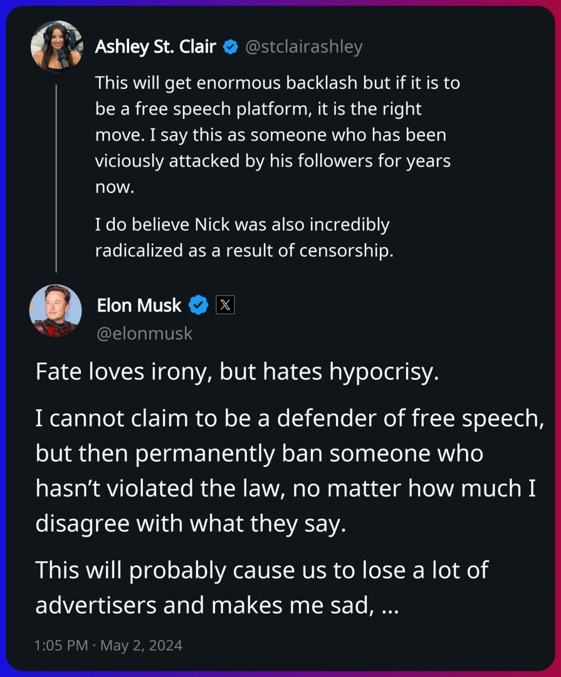This screenshot has height=677, width=561.
Task: Click Elon Musk's blue verified checkmark
Action: click(199, 305)
